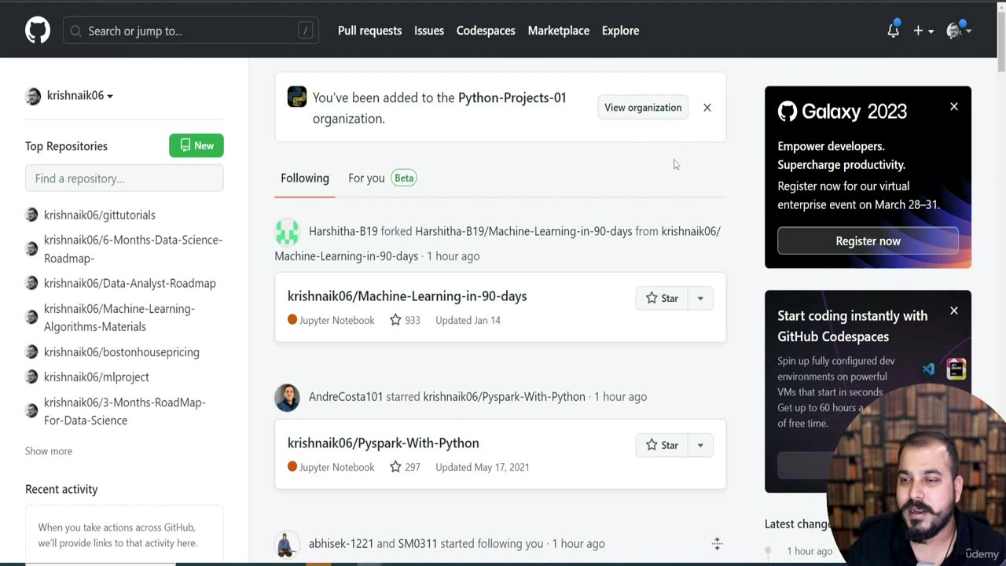Open Harshitha-B19 profile link in feed
This screenshot has width=1006, height=566.
[343, 231]
